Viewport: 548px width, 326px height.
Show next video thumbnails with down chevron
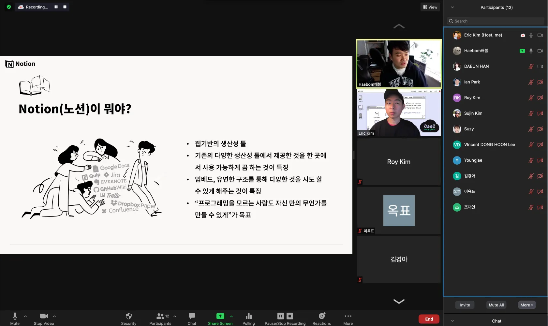click(399, 301)
